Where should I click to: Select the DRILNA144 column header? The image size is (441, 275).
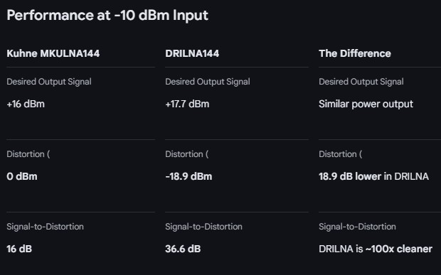[192, 53]
